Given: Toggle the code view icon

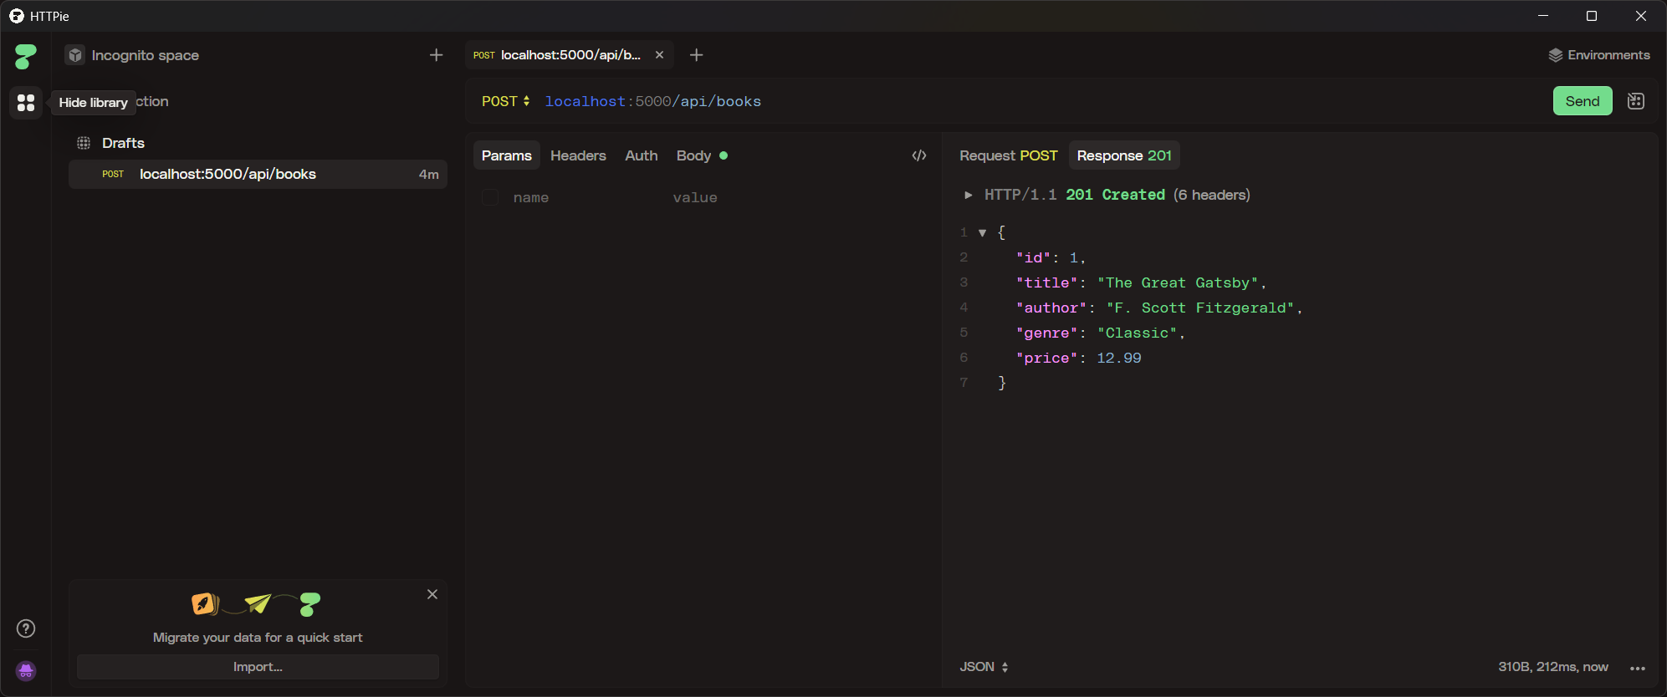Looking at the screenshot, I should [x=919, y=155].
